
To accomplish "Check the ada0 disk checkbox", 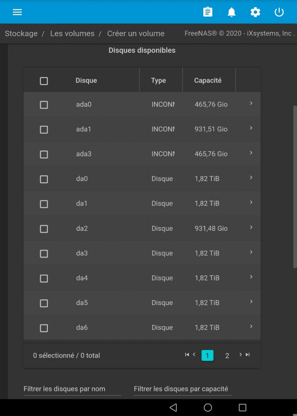I will [44, 105].
